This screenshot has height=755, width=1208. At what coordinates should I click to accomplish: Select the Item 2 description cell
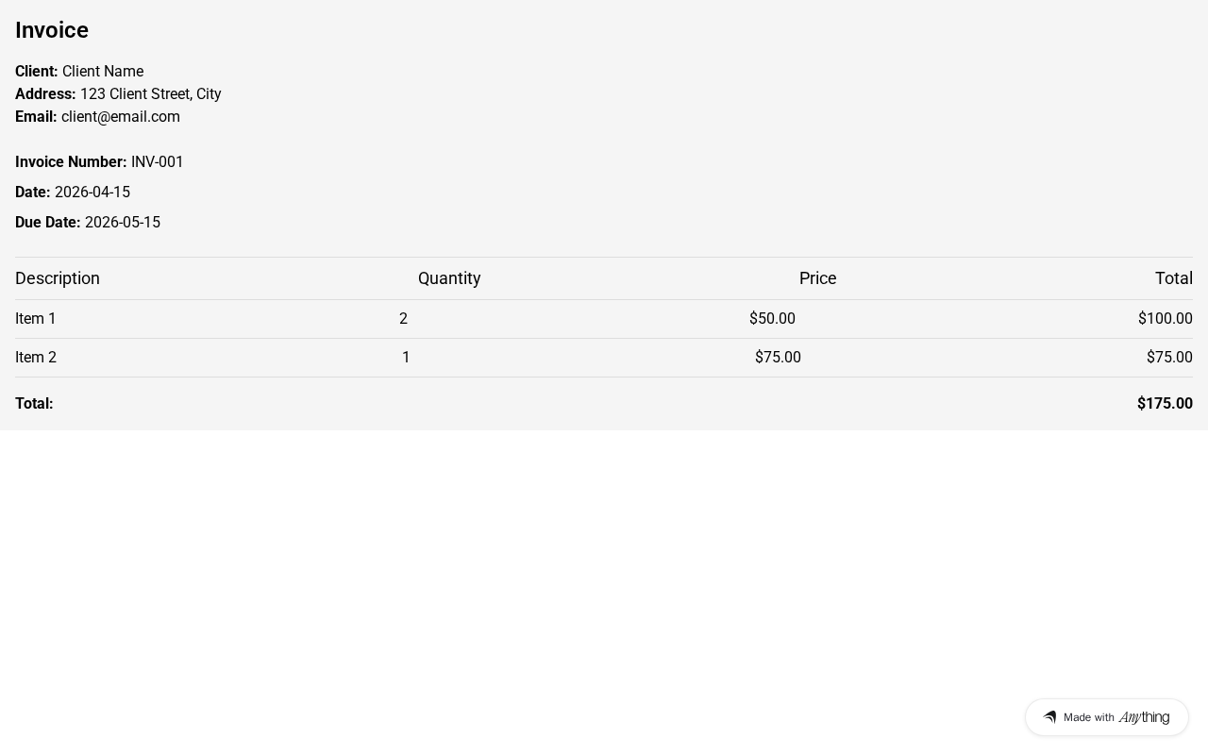(36, 358)
